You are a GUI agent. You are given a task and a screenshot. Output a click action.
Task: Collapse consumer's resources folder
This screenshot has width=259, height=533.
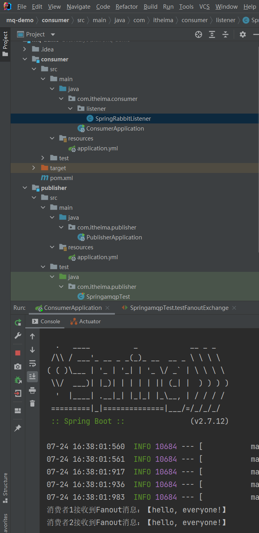tap(52, 138)
